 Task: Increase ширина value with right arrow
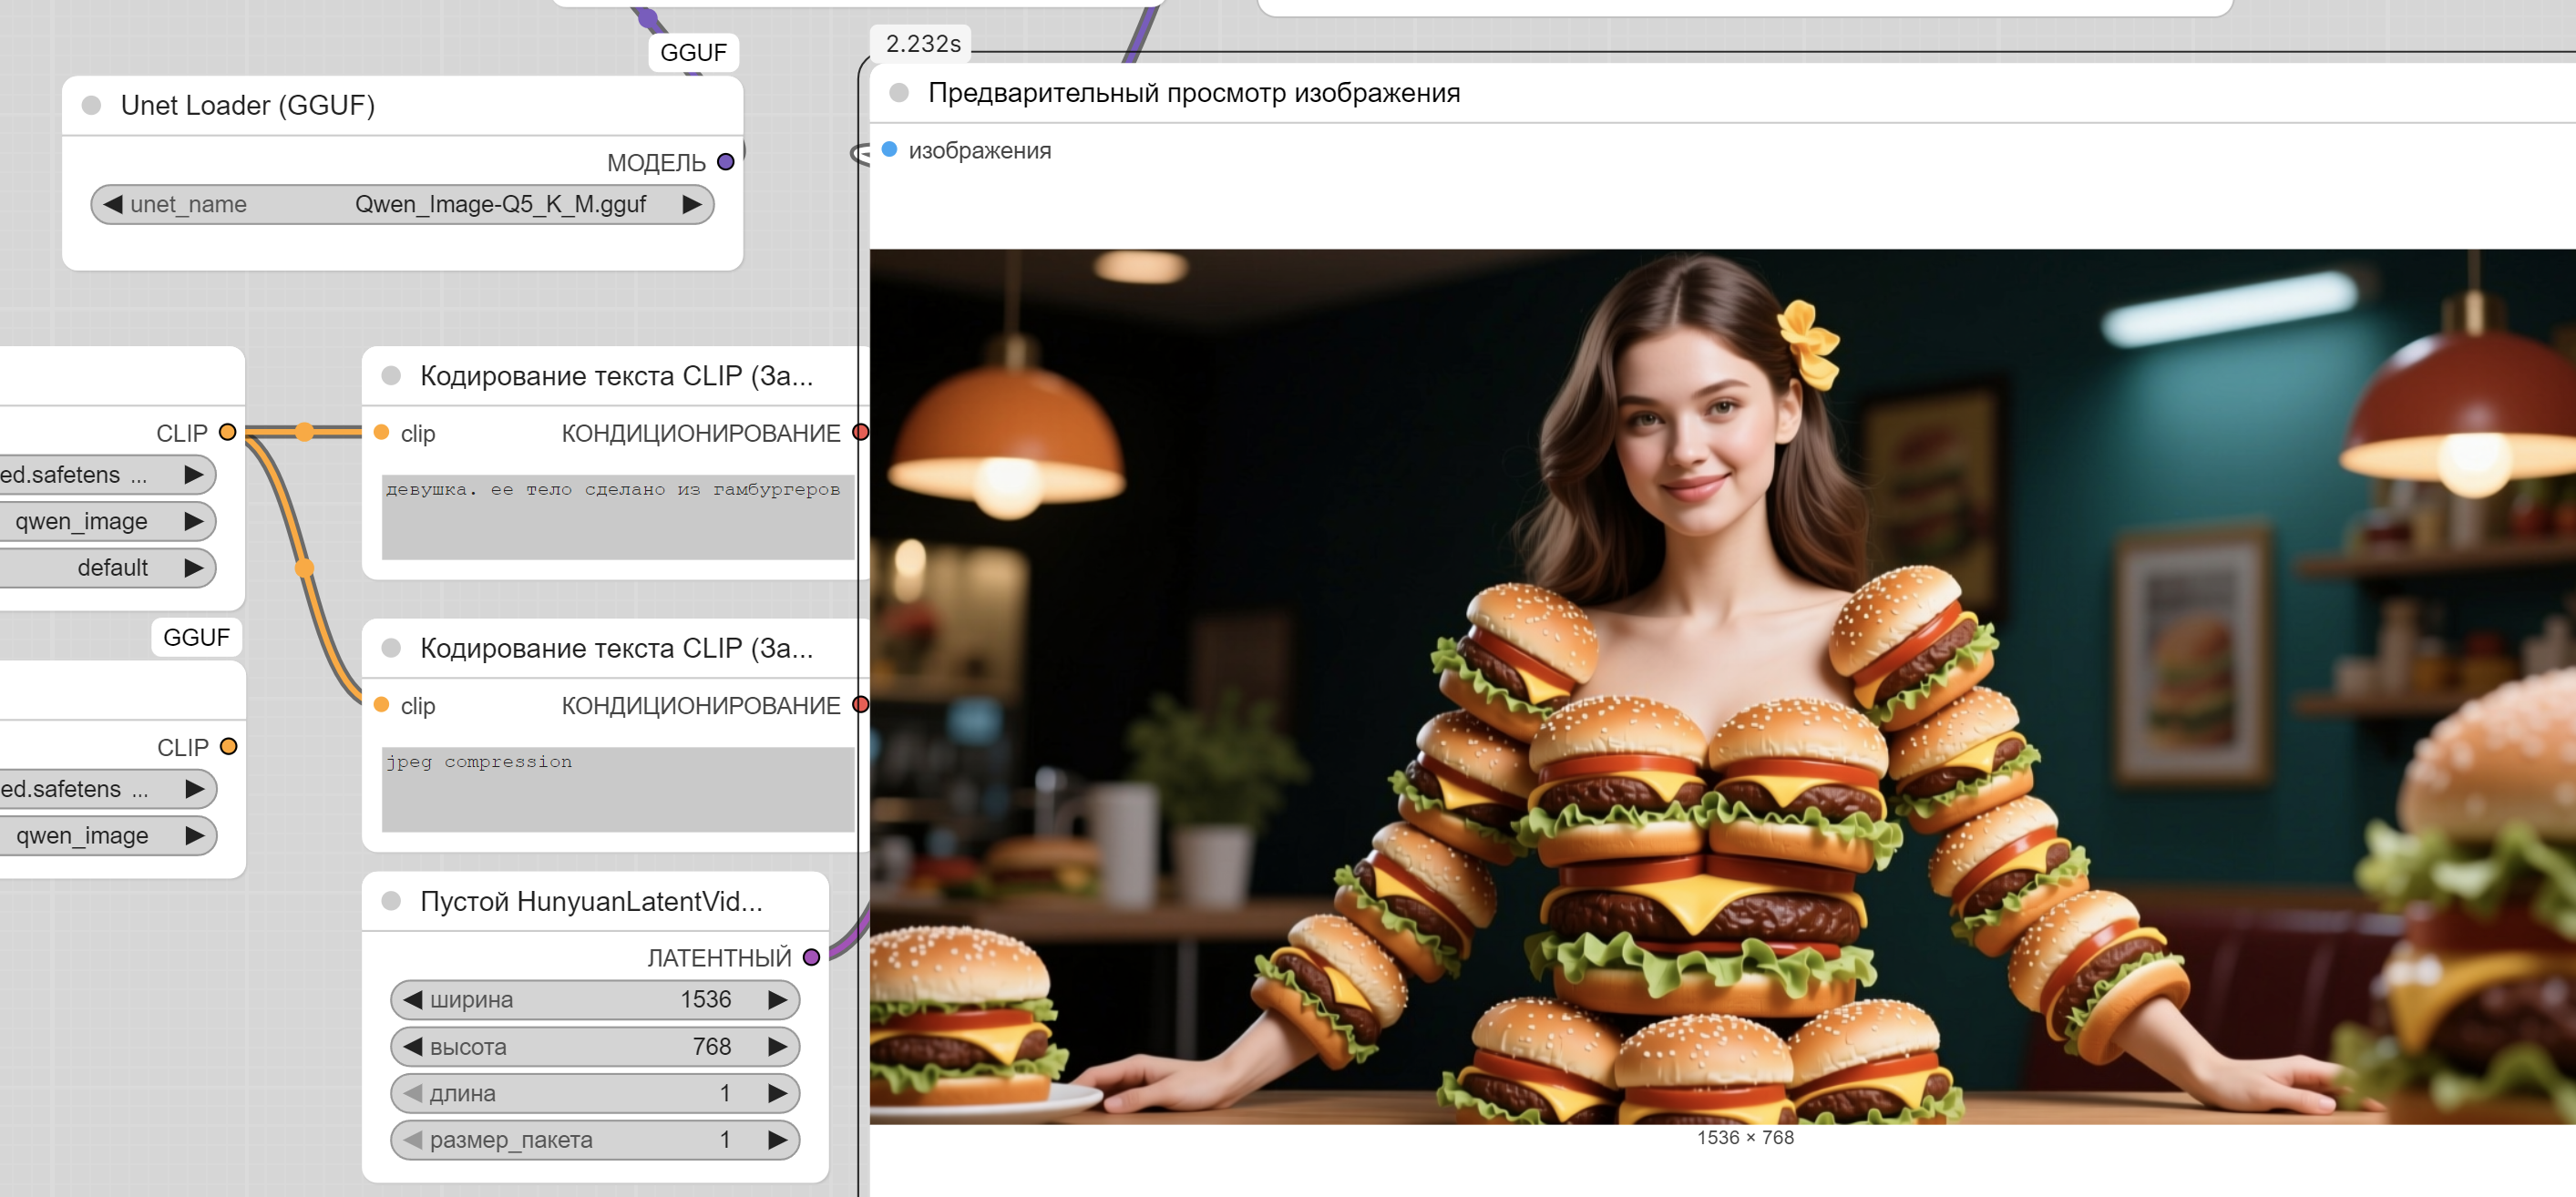coord(777,999)
